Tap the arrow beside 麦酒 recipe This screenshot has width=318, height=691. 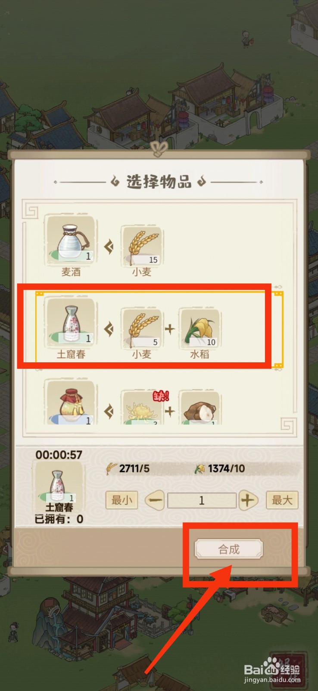coord(109,247)
